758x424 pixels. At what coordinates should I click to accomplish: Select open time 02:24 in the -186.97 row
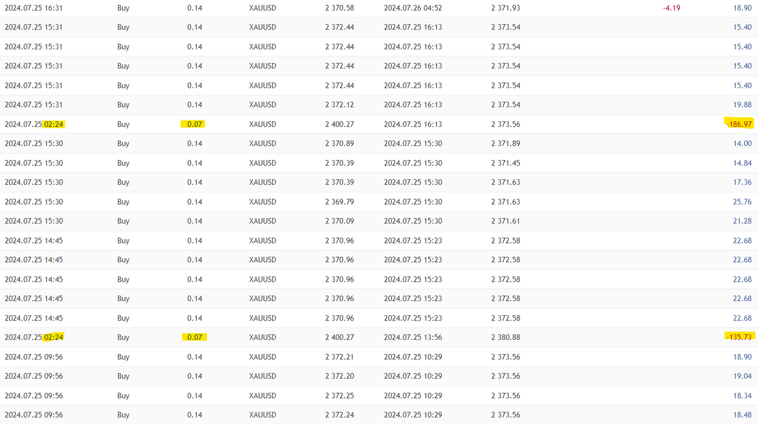tap(53, 124)
